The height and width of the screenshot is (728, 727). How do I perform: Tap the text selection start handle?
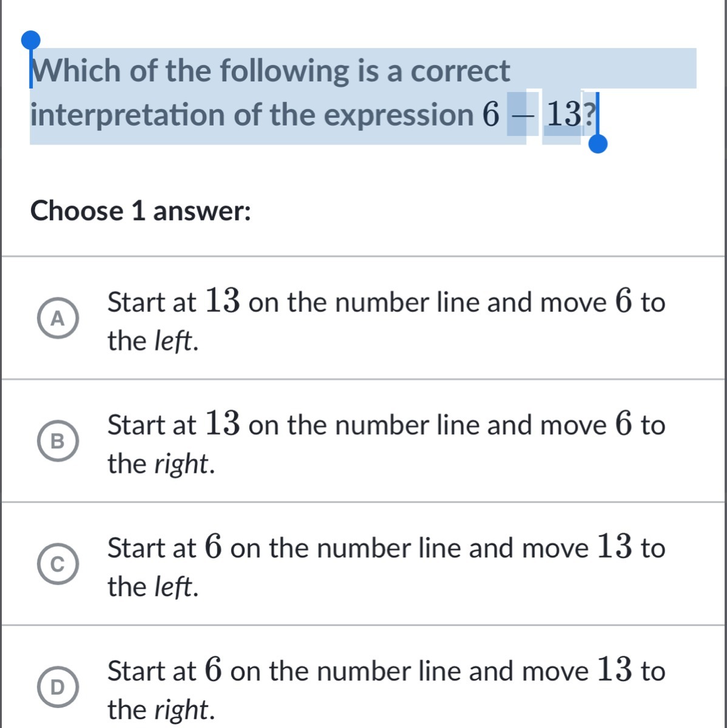coord(30,41)
